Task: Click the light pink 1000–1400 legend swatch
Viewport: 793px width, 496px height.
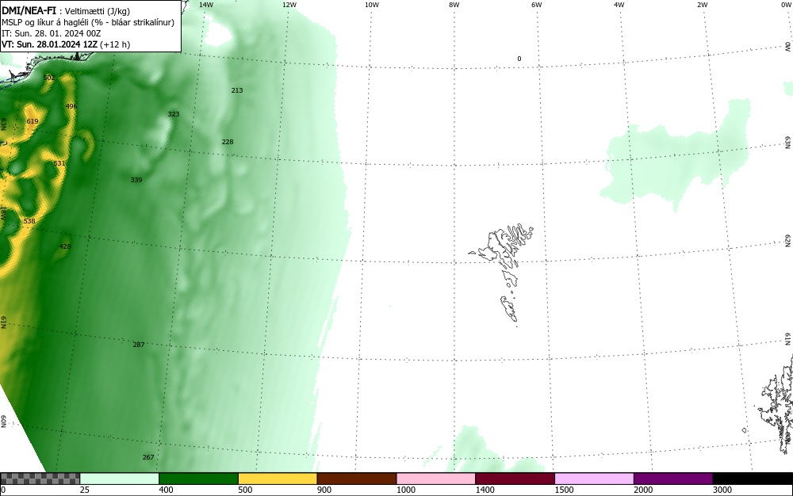Action: click(436, 479)
